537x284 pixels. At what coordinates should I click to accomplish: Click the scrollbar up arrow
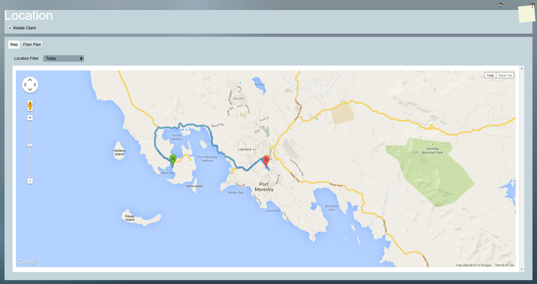pos(522,68)
